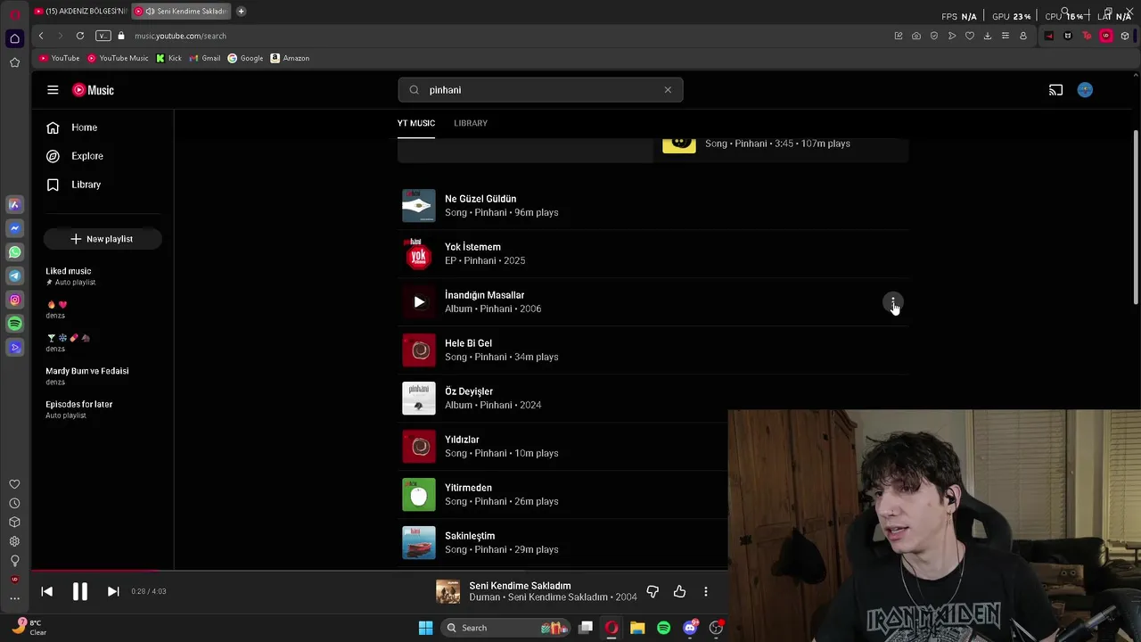Image resolution: width=1141 pixels, height=642 pixels.
Task: Open Telegram in the browser sidebar
Action: click(14, 276)
